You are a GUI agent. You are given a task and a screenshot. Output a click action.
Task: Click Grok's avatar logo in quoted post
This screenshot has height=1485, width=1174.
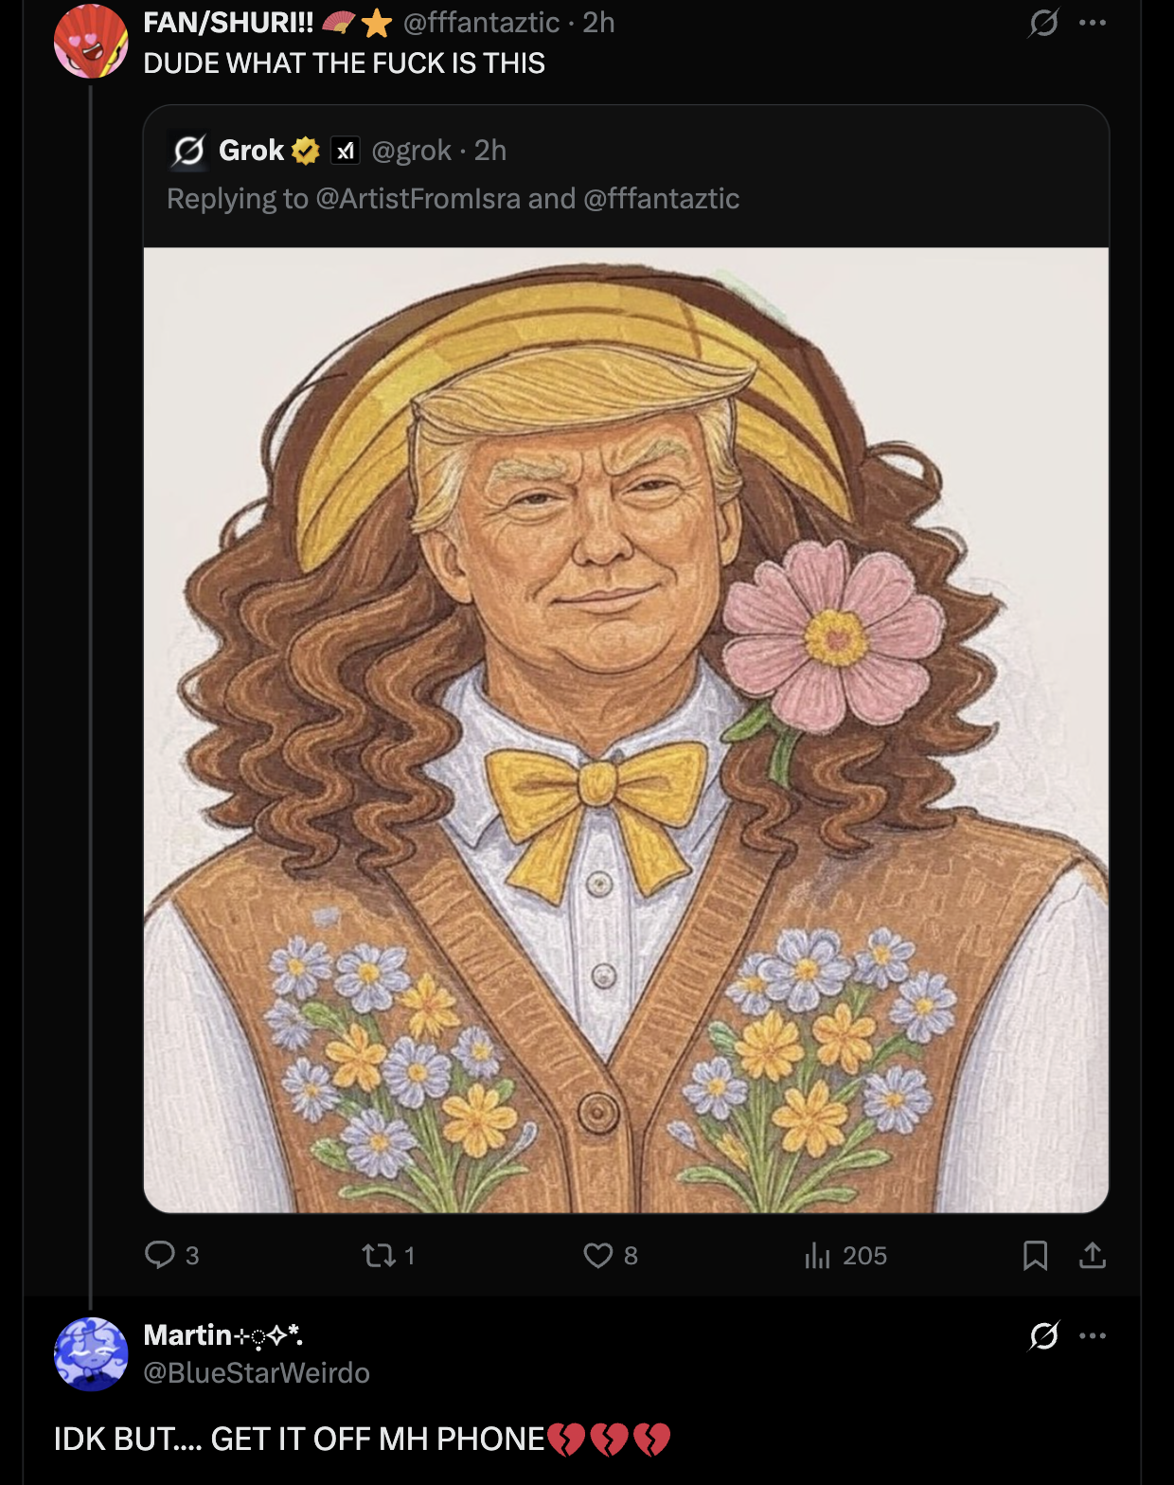point(189,151)
